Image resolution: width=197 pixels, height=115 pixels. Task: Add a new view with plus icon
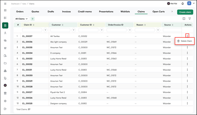coord(33,19)
